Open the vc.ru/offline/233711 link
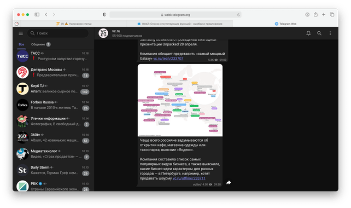This screenshot has width=351, height=208. (189, 178)
